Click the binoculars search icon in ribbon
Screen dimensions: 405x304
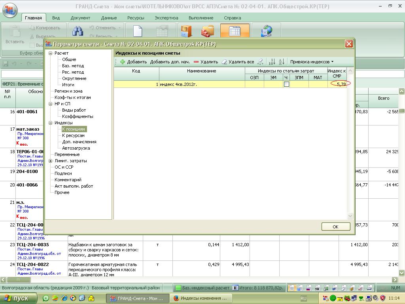pos(78,32)
